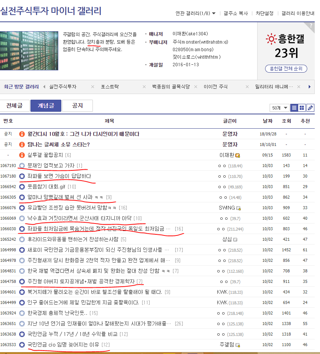Expand the 연관 갤러리(1/8) dropdown
320x354 pixels.
196,13
